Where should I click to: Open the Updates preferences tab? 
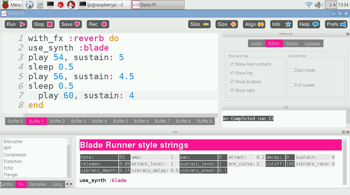click(x=312, y=44)
